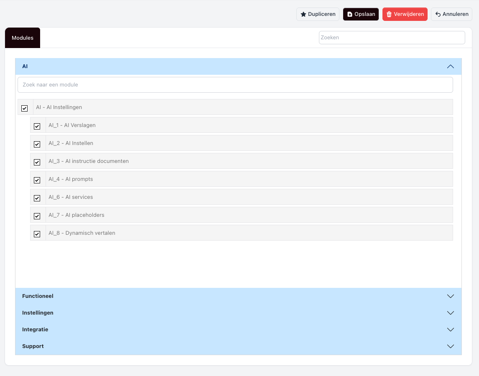Click the trash icon on Verwijderen
479x376 pixels.
389,14
